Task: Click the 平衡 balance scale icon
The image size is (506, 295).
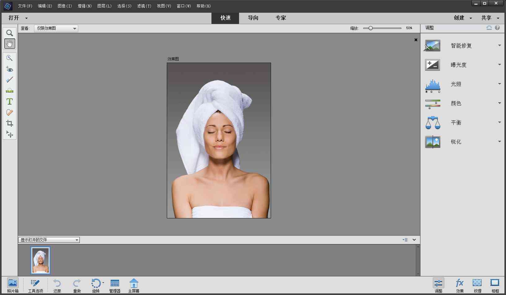Action: [433, 123]
